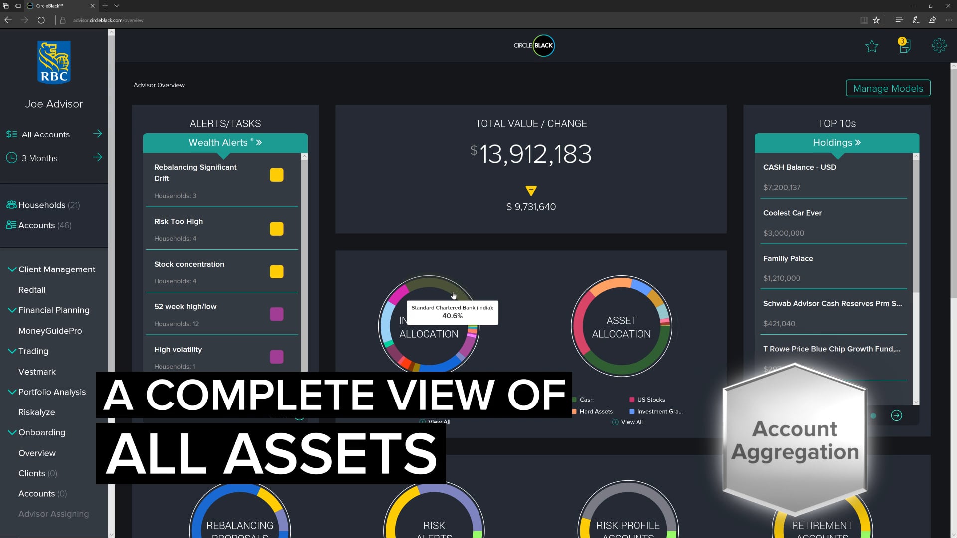Collapse the Onboarding section
This screenshot has height=538, width=957.
pyautogui.click(x=12, y=432)
